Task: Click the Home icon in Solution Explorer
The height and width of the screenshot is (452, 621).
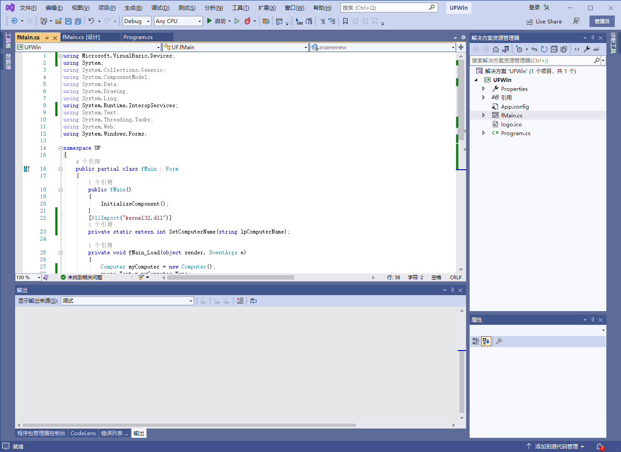Action: click(496, 49)
